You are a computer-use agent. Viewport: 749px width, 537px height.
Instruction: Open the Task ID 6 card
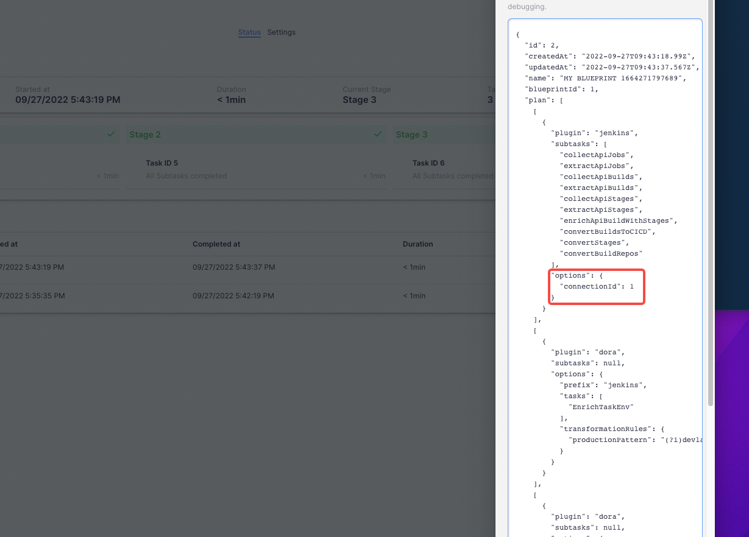tap(444, 170)
